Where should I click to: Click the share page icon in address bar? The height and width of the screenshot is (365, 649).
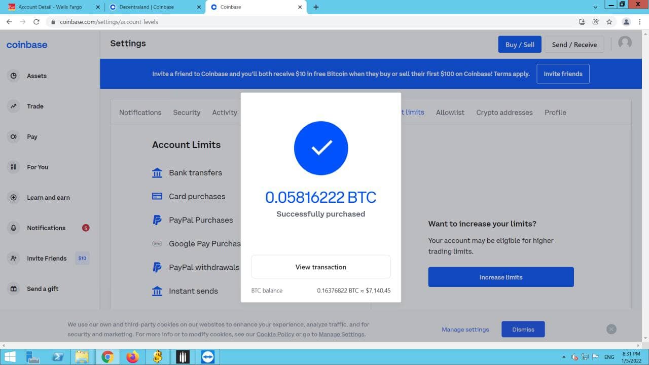pos(596,22)
